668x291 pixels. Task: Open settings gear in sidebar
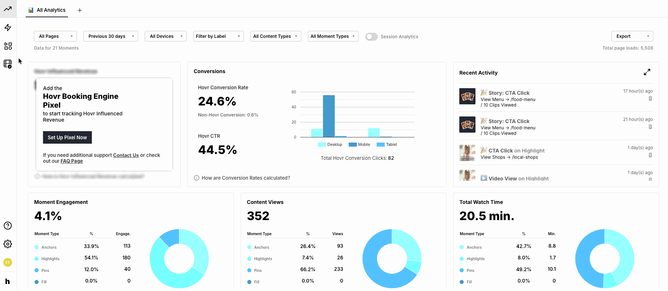click(8, 244)
